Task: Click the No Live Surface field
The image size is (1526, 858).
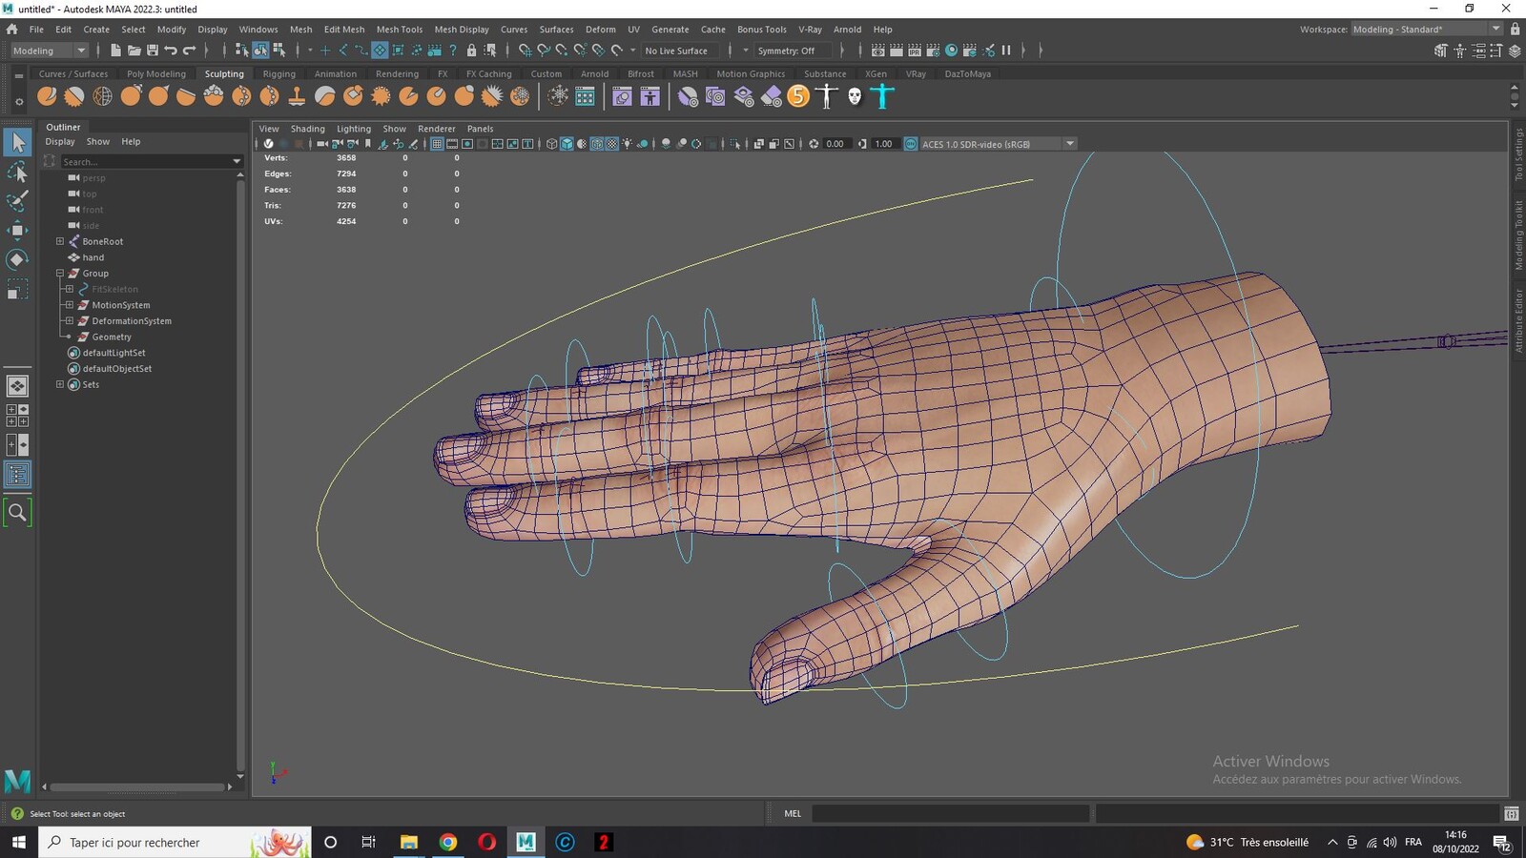Action: 681,51
